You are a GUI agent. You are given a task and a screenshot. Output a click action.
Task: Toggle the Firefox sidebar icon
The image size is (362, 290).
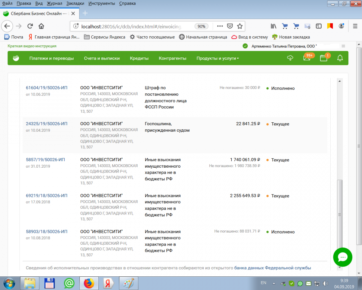[x=319, y=26]
